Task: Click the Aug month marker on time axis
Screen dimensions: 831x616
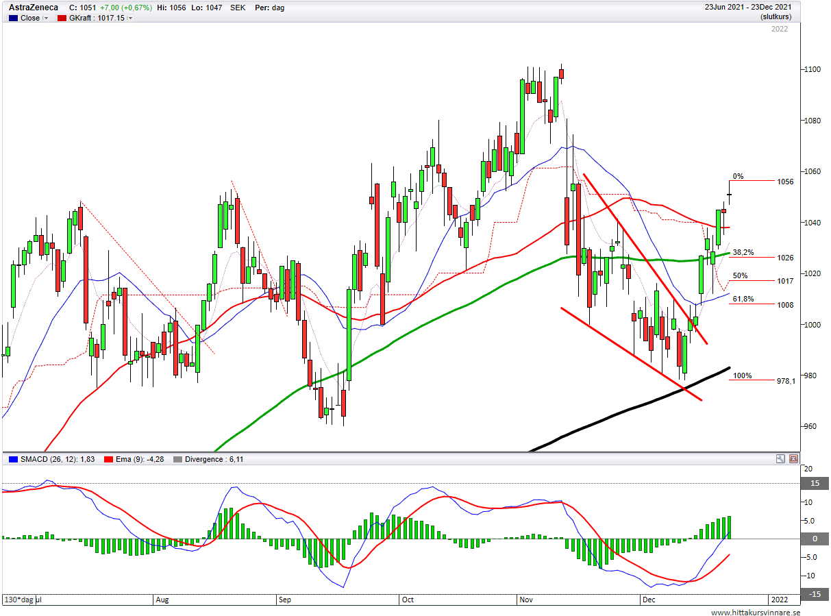Action: (x=162, y=599)
